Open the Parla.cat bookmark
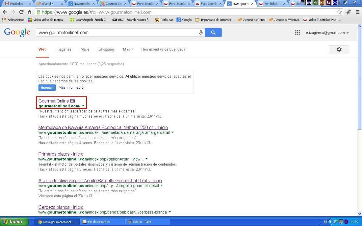The image size is (362, 226). [164, 20]
